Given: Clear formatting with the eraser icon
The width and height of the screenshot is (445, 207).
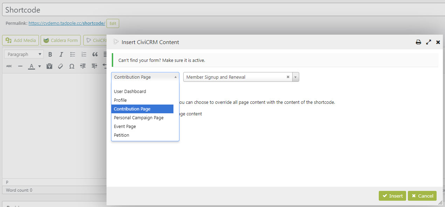Looking at the screenshot, I should click(x=61, y=66).
